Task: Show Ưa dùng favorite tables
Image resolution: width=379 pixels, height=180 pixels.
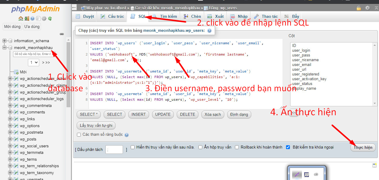Action: 32,27
